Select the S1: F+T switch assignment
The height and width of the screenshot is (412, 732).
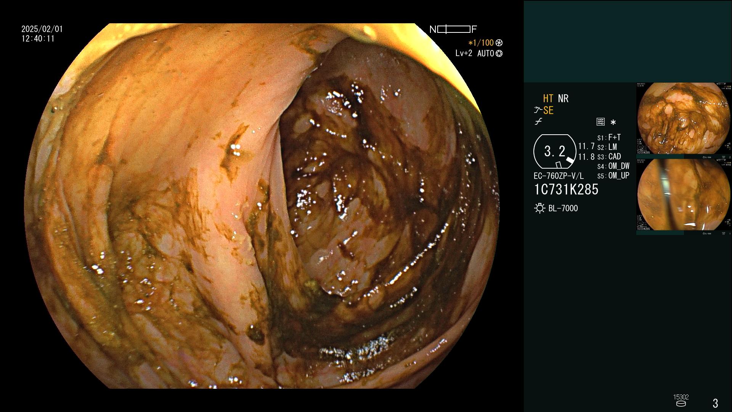(609, 137)
